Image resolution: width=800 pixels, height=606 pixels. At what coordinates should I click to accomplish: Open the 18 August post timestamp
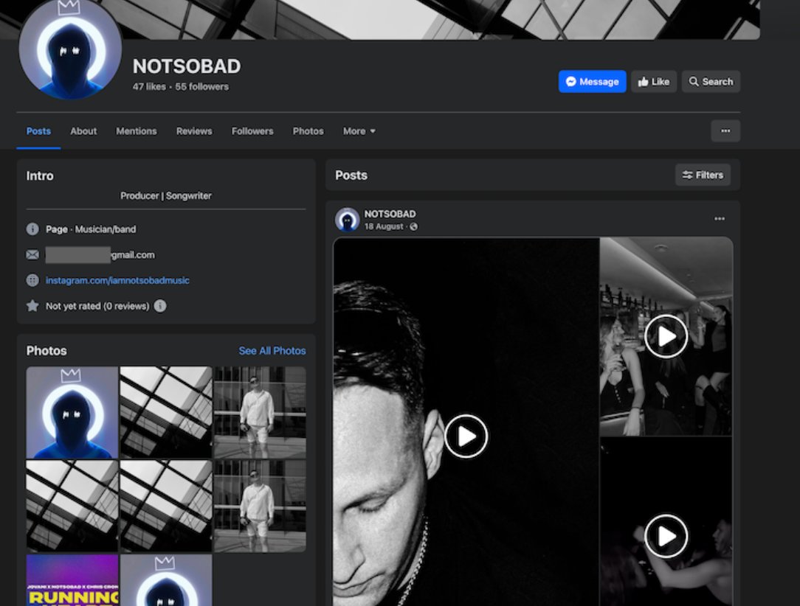coord(383,226)
